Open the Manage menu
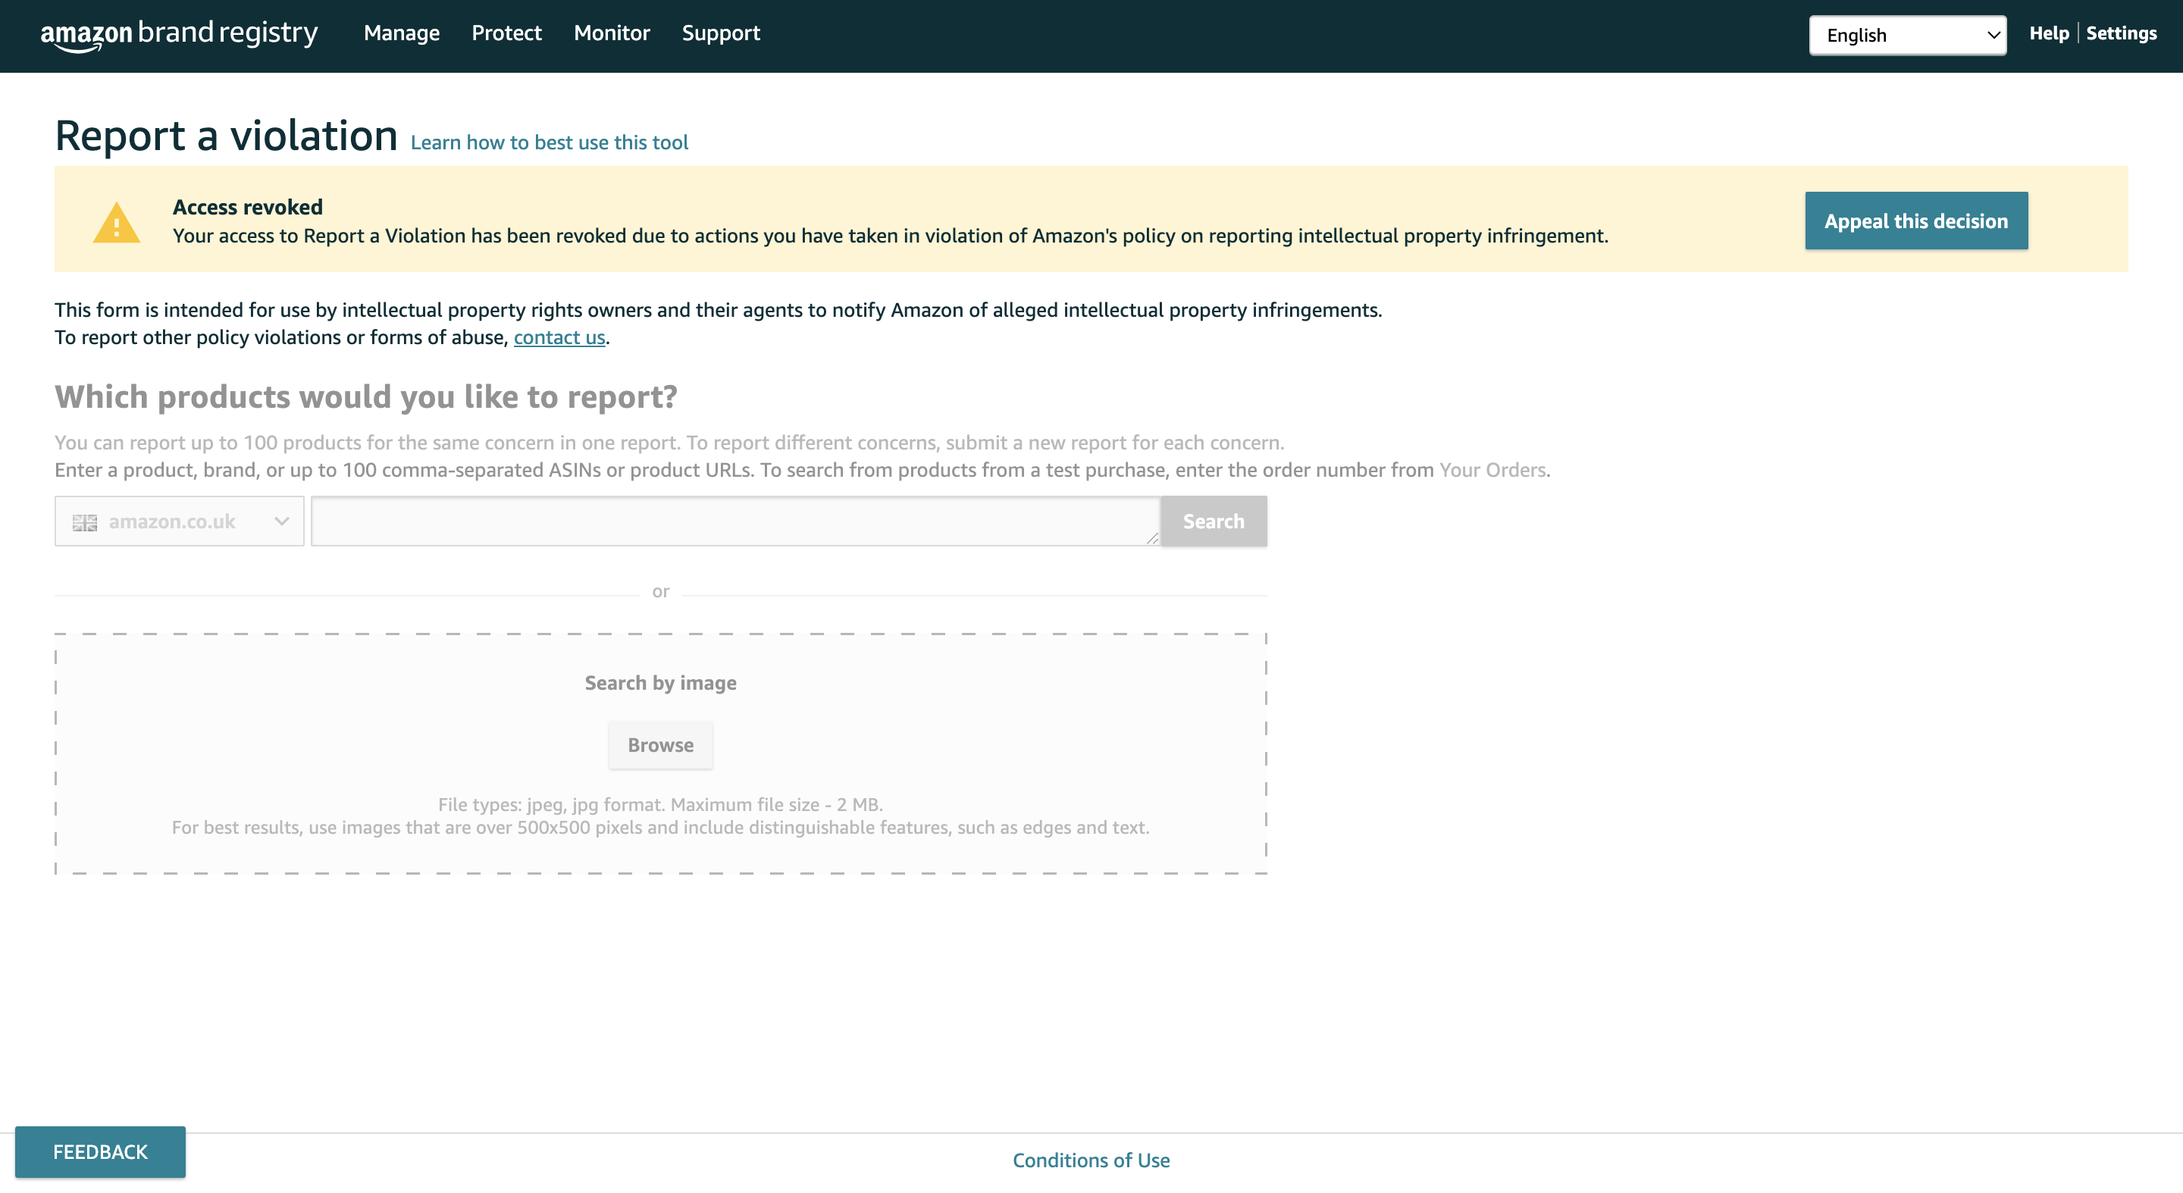Screen dimensions: 2183x1193 pos(402,33)
